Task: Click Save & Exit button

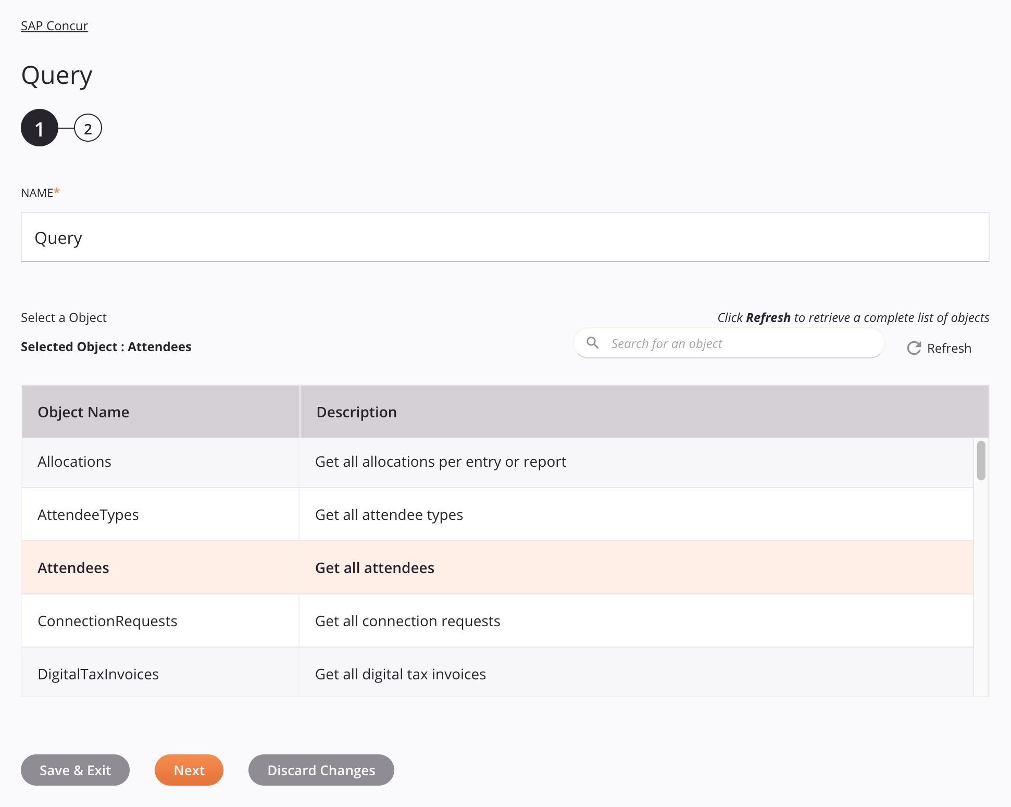Action: [75, 769]
